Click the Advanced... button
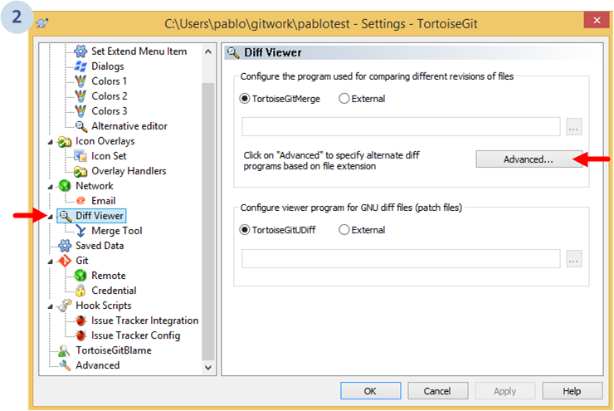 point(529,159)
